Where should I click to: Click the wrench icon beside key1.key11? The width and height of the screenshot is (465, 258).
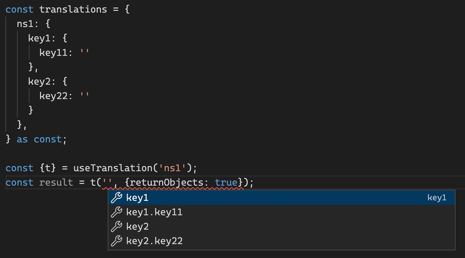point(116,212)
